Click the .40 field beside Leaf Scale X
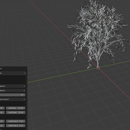Image resolution: width=130 pixels, height=130 pixels. coord(2,121)
